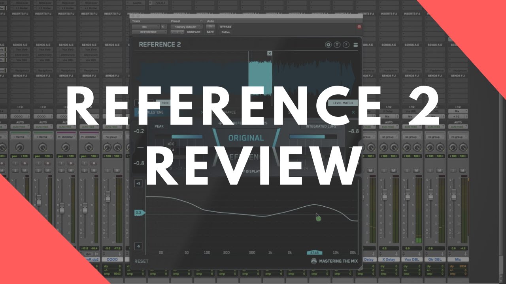506x284 pixels.
Task: Open Reference 2 settings gear
Action: [328, 45]
